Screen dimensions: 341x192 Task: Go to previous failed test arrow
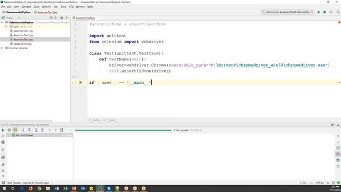(x=50, y=130)
